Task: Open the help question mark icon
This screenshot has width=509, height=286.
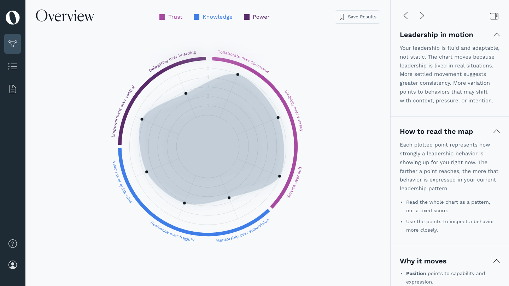Action: click(x=13, y=244)
